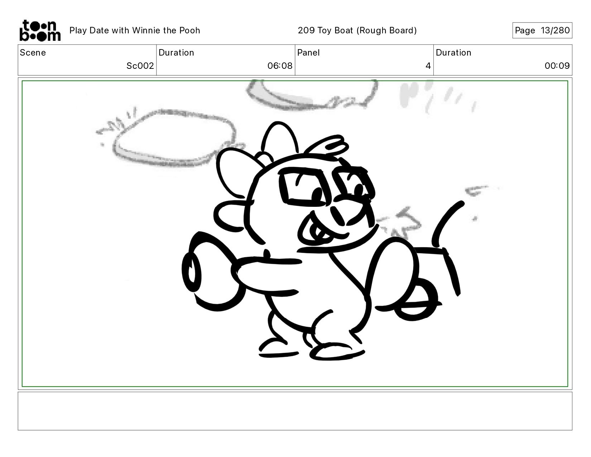Click the Duration label next to Panel
The image size is (591, 457).
(x=453, y=53)
